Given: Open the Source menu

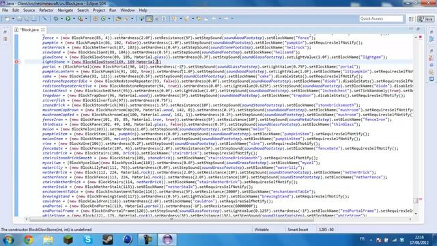Looking at the screenshot, I should [x=29, y=10].
